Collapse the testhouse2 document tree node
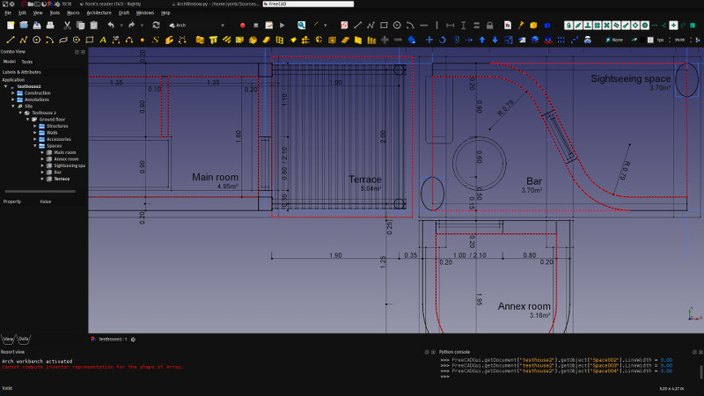This screenshot has height=396, width=704. [6, 86]
